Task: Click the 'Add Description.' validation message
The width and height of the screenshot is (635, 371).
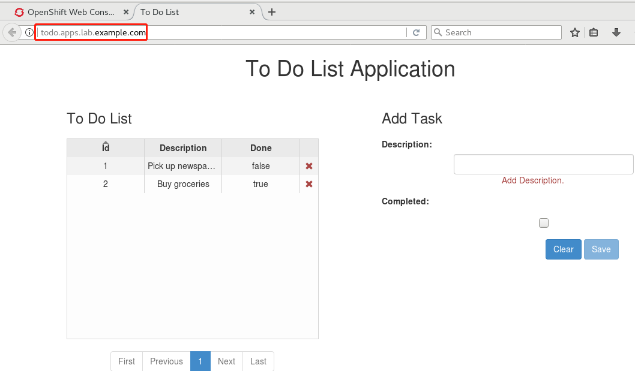Action: click(x=532, y=180)
